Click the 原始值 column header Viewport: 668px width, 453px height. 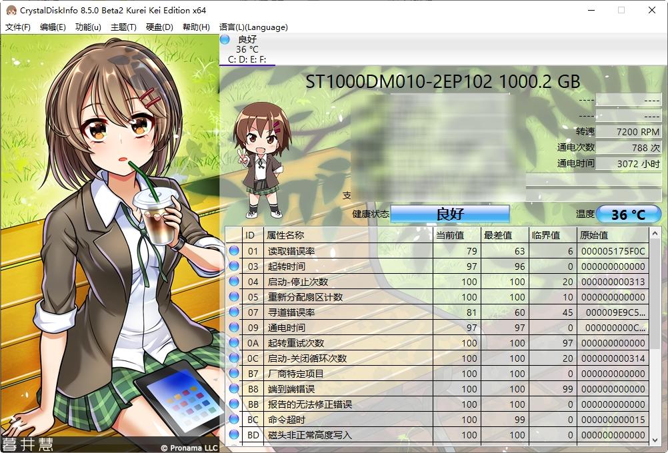tap(613, 235)
